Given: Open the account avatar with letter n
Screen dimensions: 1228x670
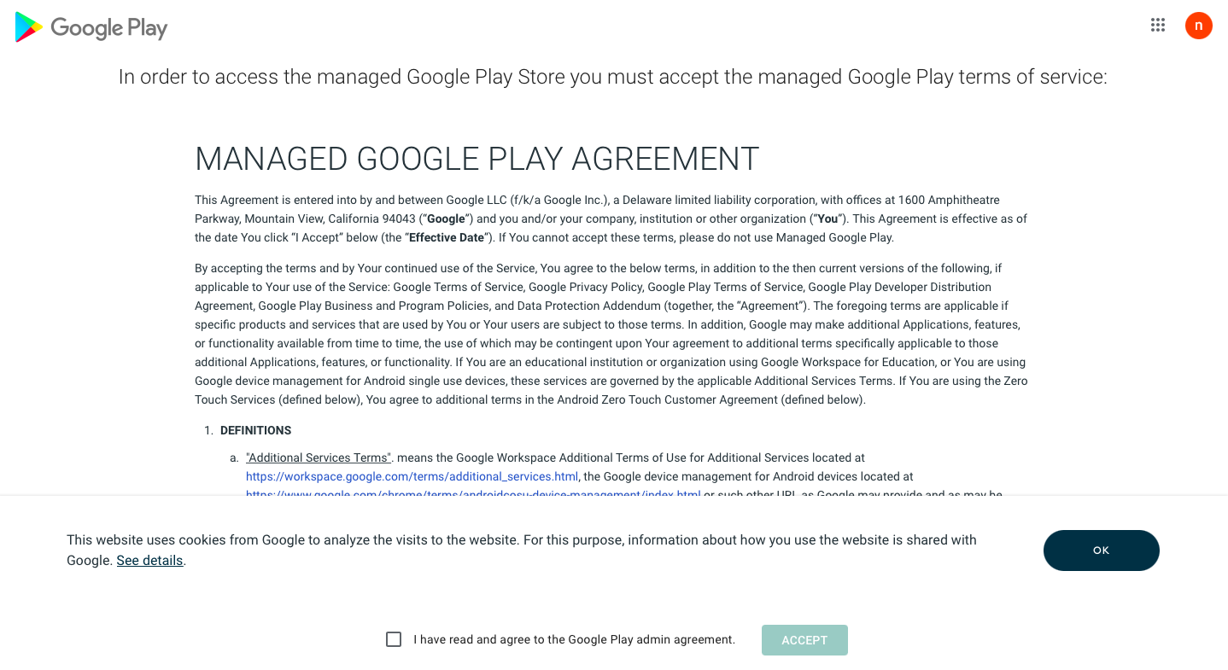Looking at the screenshot, I should [x=1199, y=26].
